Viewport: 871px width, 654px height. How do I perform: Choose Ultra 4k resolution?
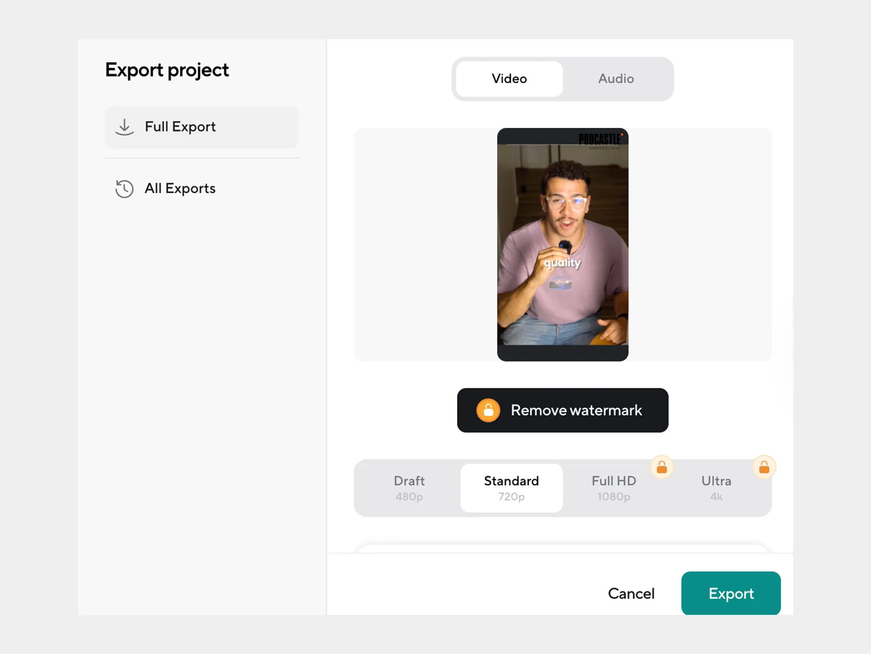tap(716, 488)
